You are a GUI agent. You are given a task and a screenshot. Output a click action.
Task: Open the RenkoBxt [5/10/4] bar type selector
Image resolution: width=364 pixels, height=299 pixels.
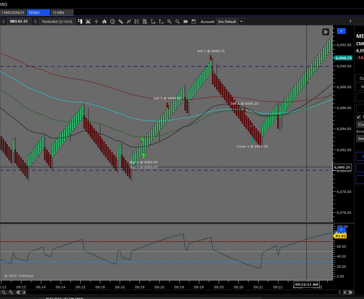click(57, 21)
